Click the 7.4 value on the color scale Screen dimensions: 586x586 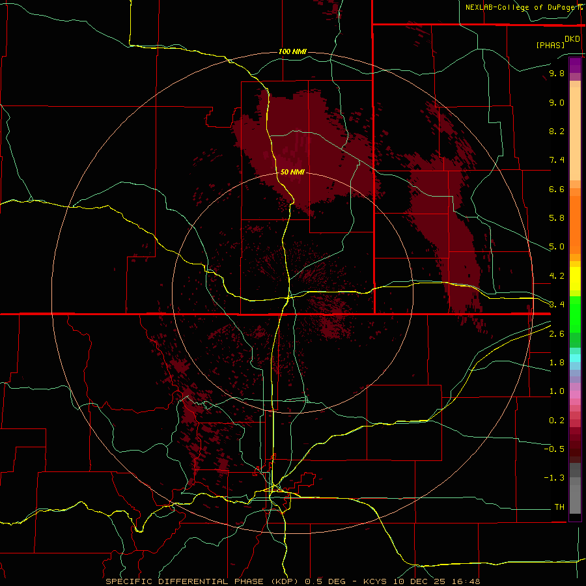point(557,160)
